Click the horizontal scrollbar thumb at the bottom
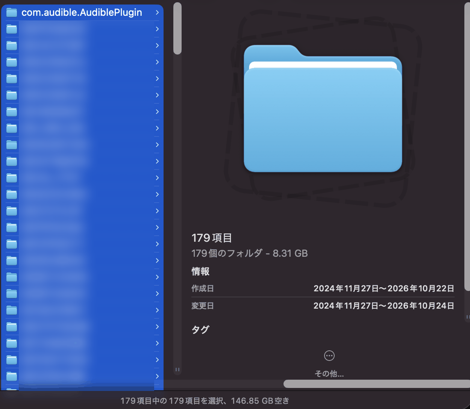This screenshot has width=470, height=409. (x=376, y=383)
